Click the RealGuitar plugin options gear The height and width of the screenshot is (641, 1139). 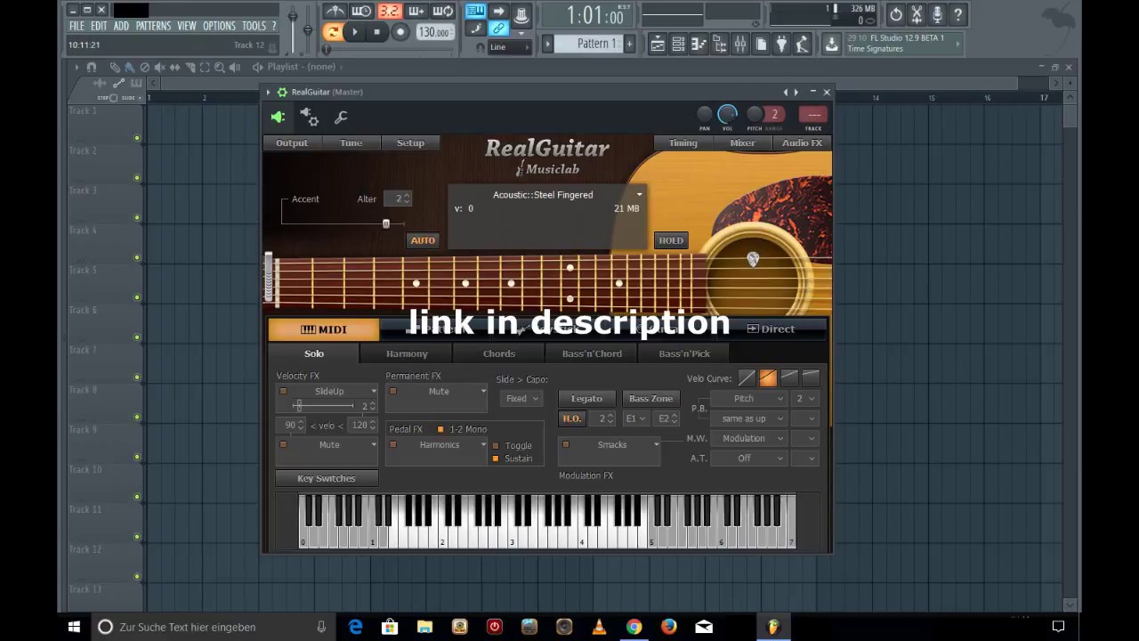pos(282,92)
